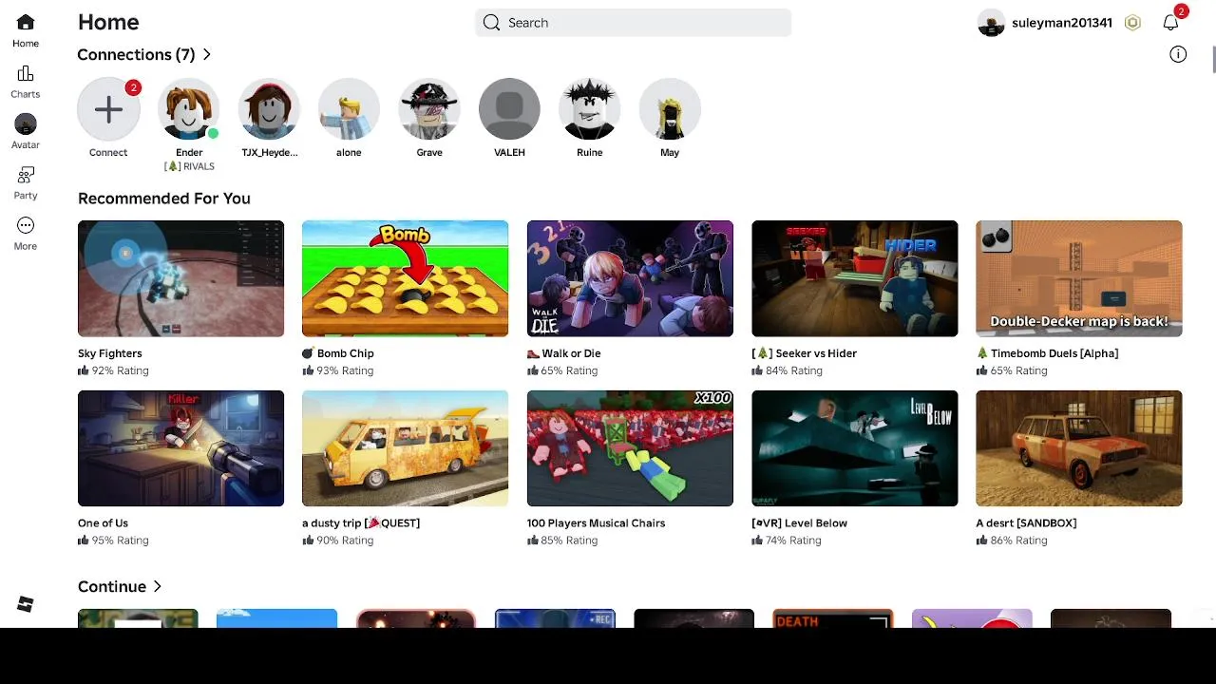The image size is (1216, 684).
Task: Open the More sidebar menu icon
Action: click(26, 225)
